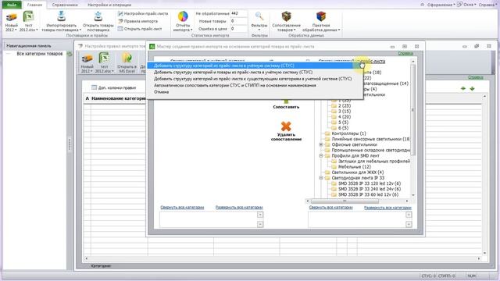This screenshot has height=281, width=500.
Task: Click Новый 2012 icon in inner window toolbar
Action: tap(87, 59)
